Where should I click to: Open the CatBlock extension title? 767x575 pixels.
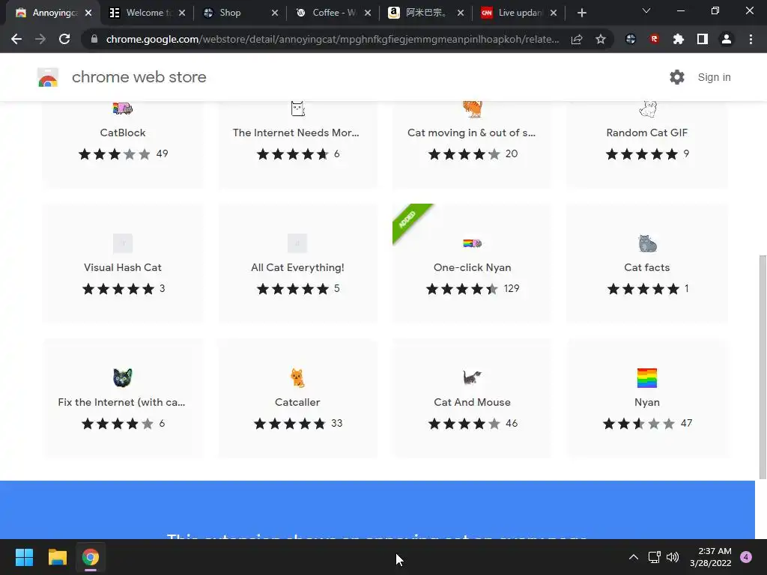point(122,133)
